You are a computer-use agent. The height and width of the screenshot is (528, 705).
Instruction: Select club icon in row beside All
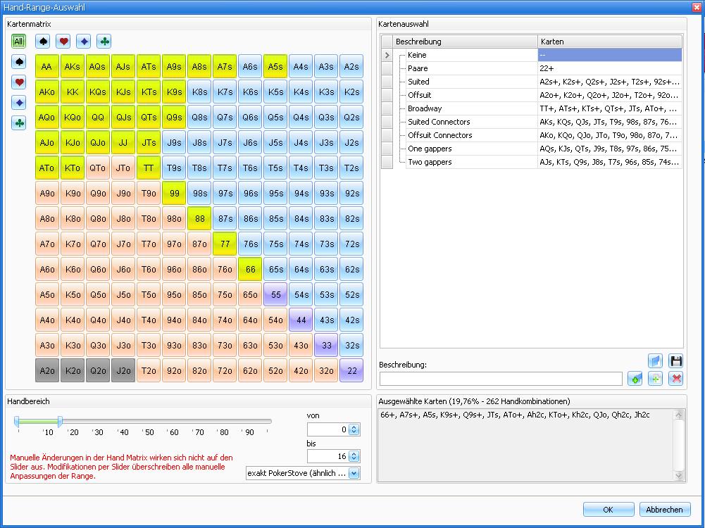[104, 42]
